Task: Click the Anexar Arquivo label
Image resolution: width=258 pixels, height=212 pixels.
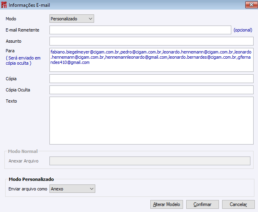Action: point(24,161)
